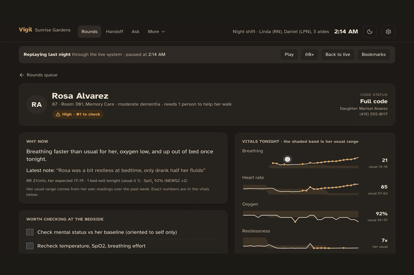Click heart rate value 85
This screenshot has height=275, width=414.
coord(384,186)
